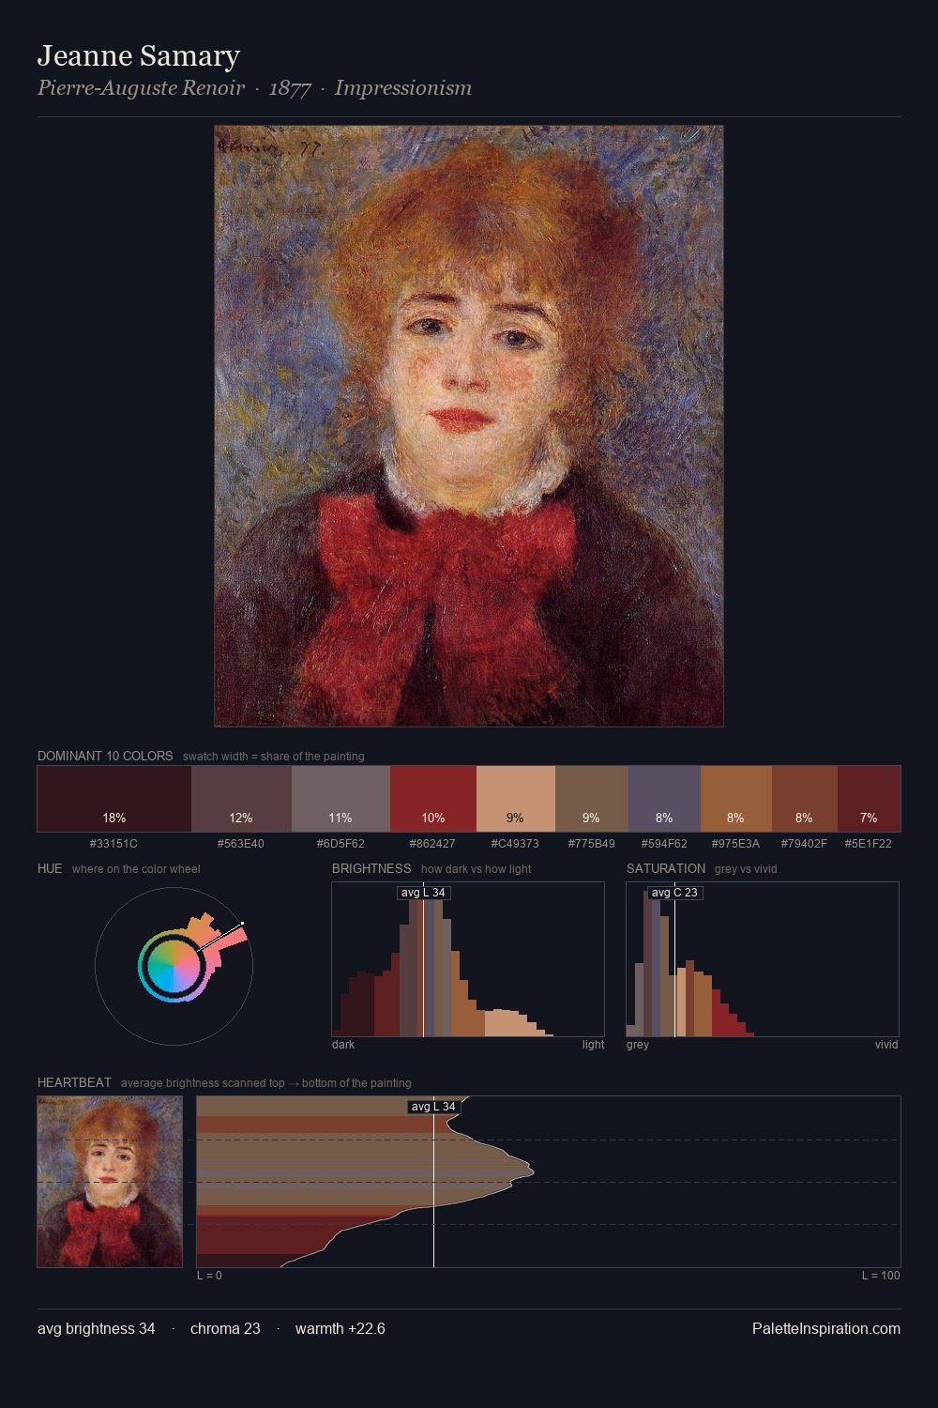Image resolution: width=938 pixels, height=1408 pixels.
Task: Click the SATURATION section heading
Action: 666,868
